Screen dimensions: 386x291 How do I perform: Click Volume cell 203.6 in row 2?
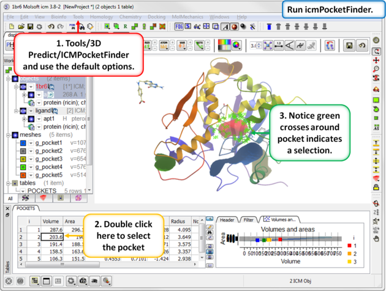coord(52,236)
